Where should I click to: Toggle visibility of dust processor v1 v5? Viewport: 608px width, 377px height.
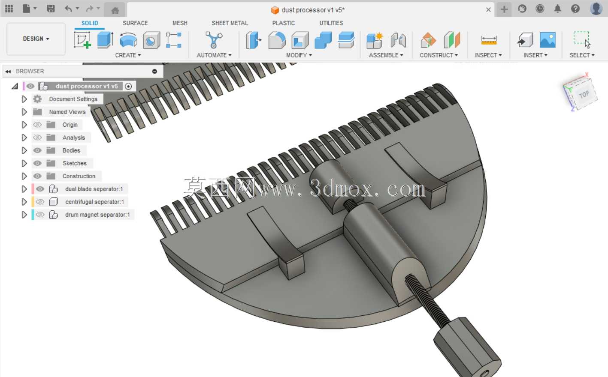pyautogui.click(x=30, y=86)
